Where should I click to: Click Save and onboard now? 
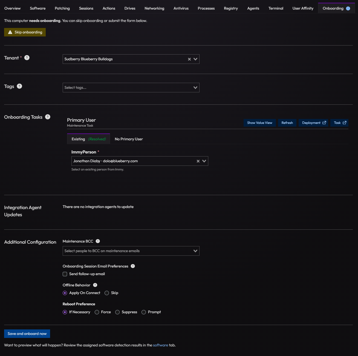27,334
